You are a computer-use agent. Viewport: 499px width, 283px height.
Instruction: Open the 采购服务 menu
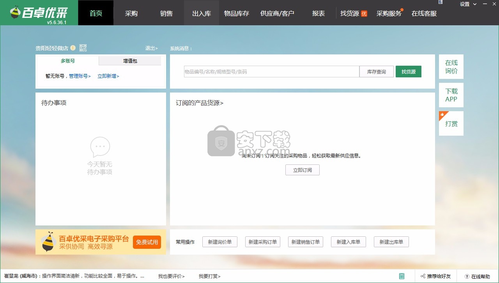click(x=389, y=13)
